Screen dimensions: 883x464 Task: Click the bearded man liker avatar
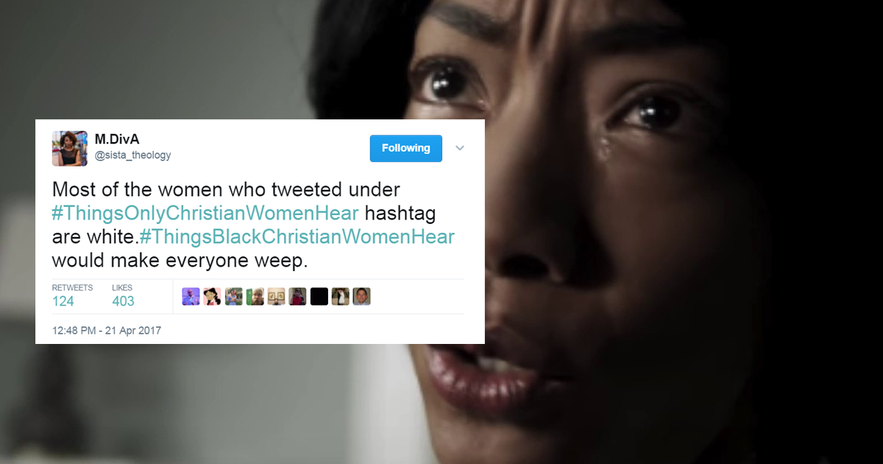pyautogui.click(x=255, y=296)
